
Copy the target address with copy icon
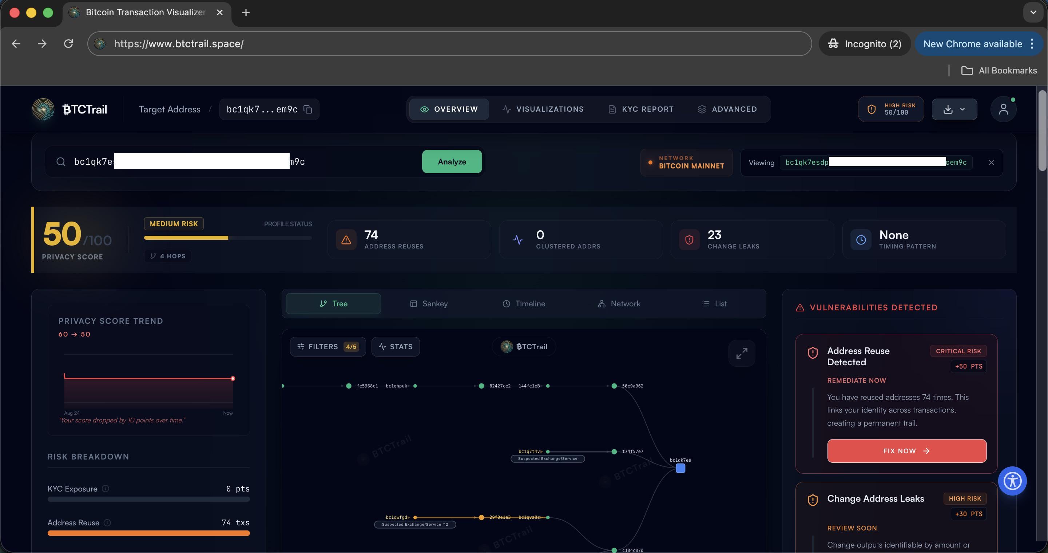click(x=308, y=110)
